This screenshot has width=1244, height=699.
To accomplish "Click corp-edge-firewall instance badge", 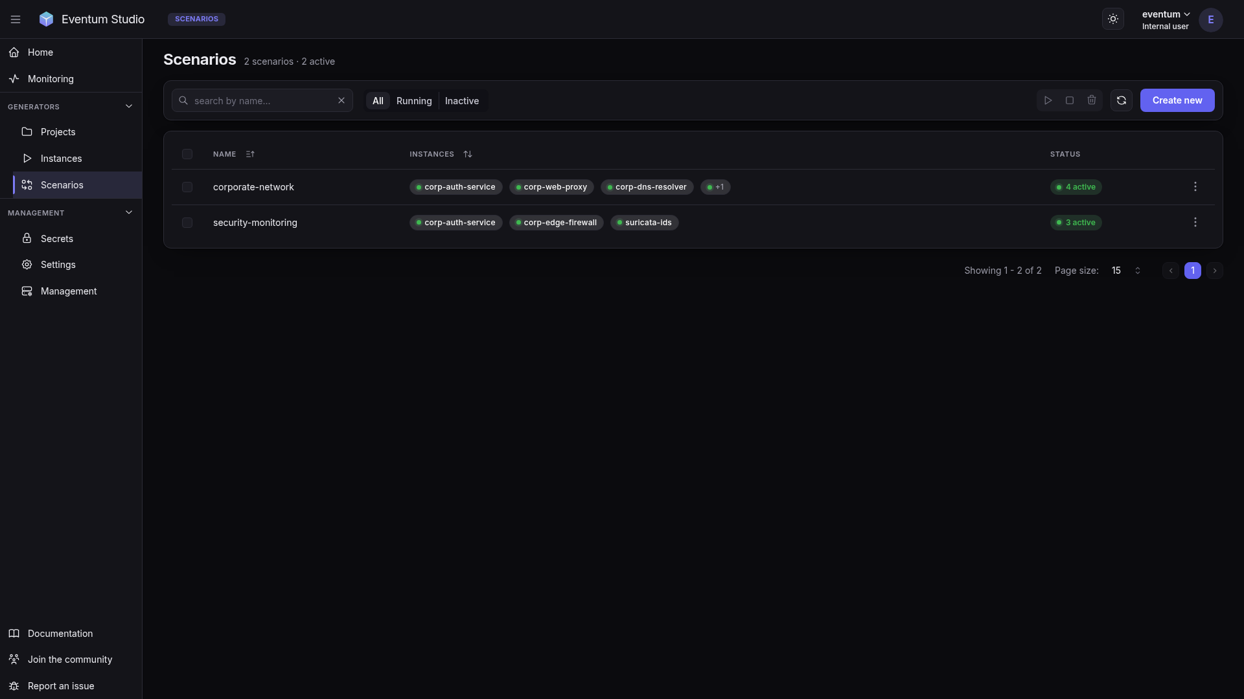I will point(557,223).
